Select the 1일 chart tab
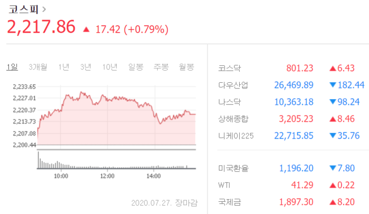369x214 pixels. (x=12, y=67)
